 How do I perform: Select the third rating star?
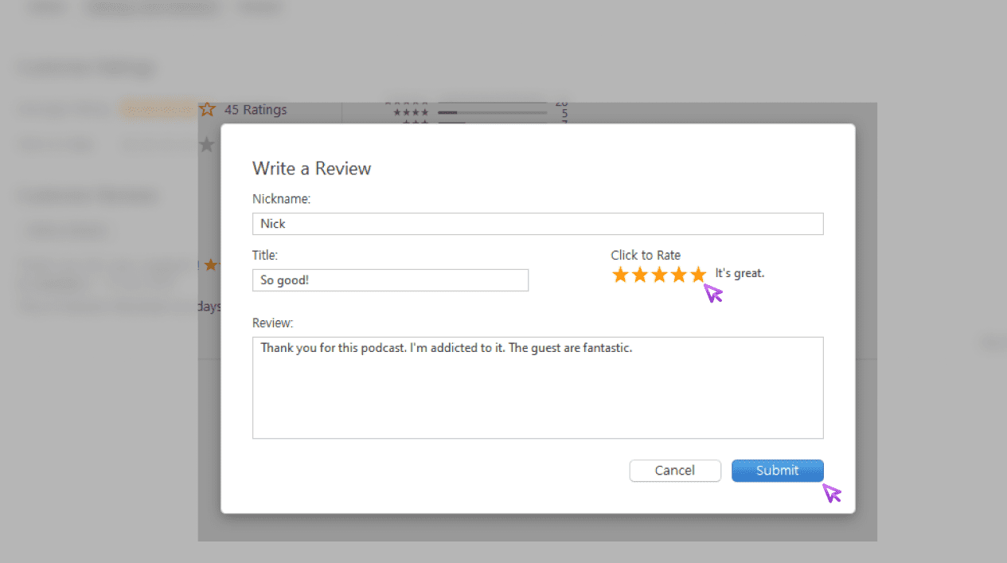pos(659,276)
